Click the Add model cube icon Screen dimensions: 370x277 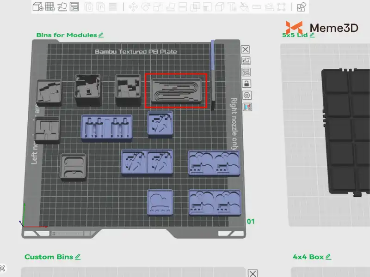pyautogui.click(x=38, y=7)
